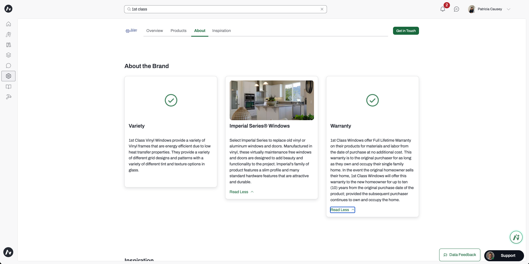Open the sparkle AI icon in the sidebar
This screenshot has height=264, width=529.
(9, 34)
